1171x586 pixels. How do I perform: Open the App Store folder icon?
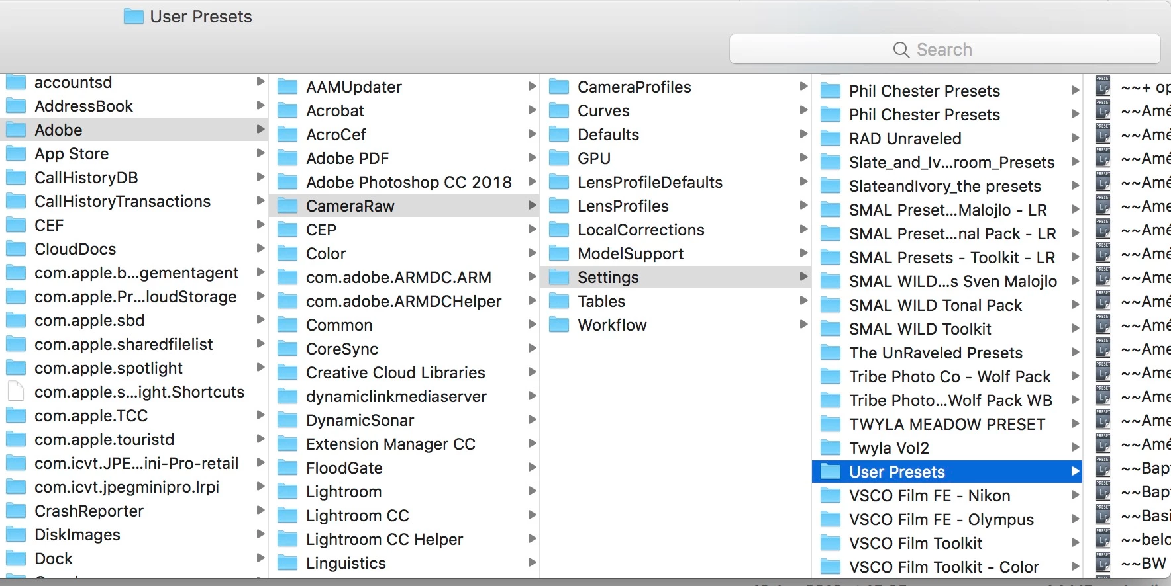(16, 153)
